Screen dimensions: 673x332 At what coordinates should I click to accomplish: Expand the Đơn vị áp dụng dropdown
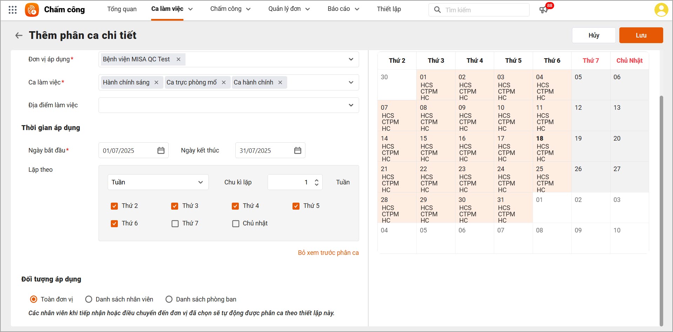click(x=351, y=59)
